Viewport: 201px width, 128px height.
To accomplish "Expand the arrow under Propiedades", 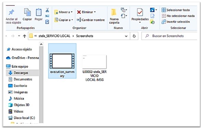I will tap(140, 23).
